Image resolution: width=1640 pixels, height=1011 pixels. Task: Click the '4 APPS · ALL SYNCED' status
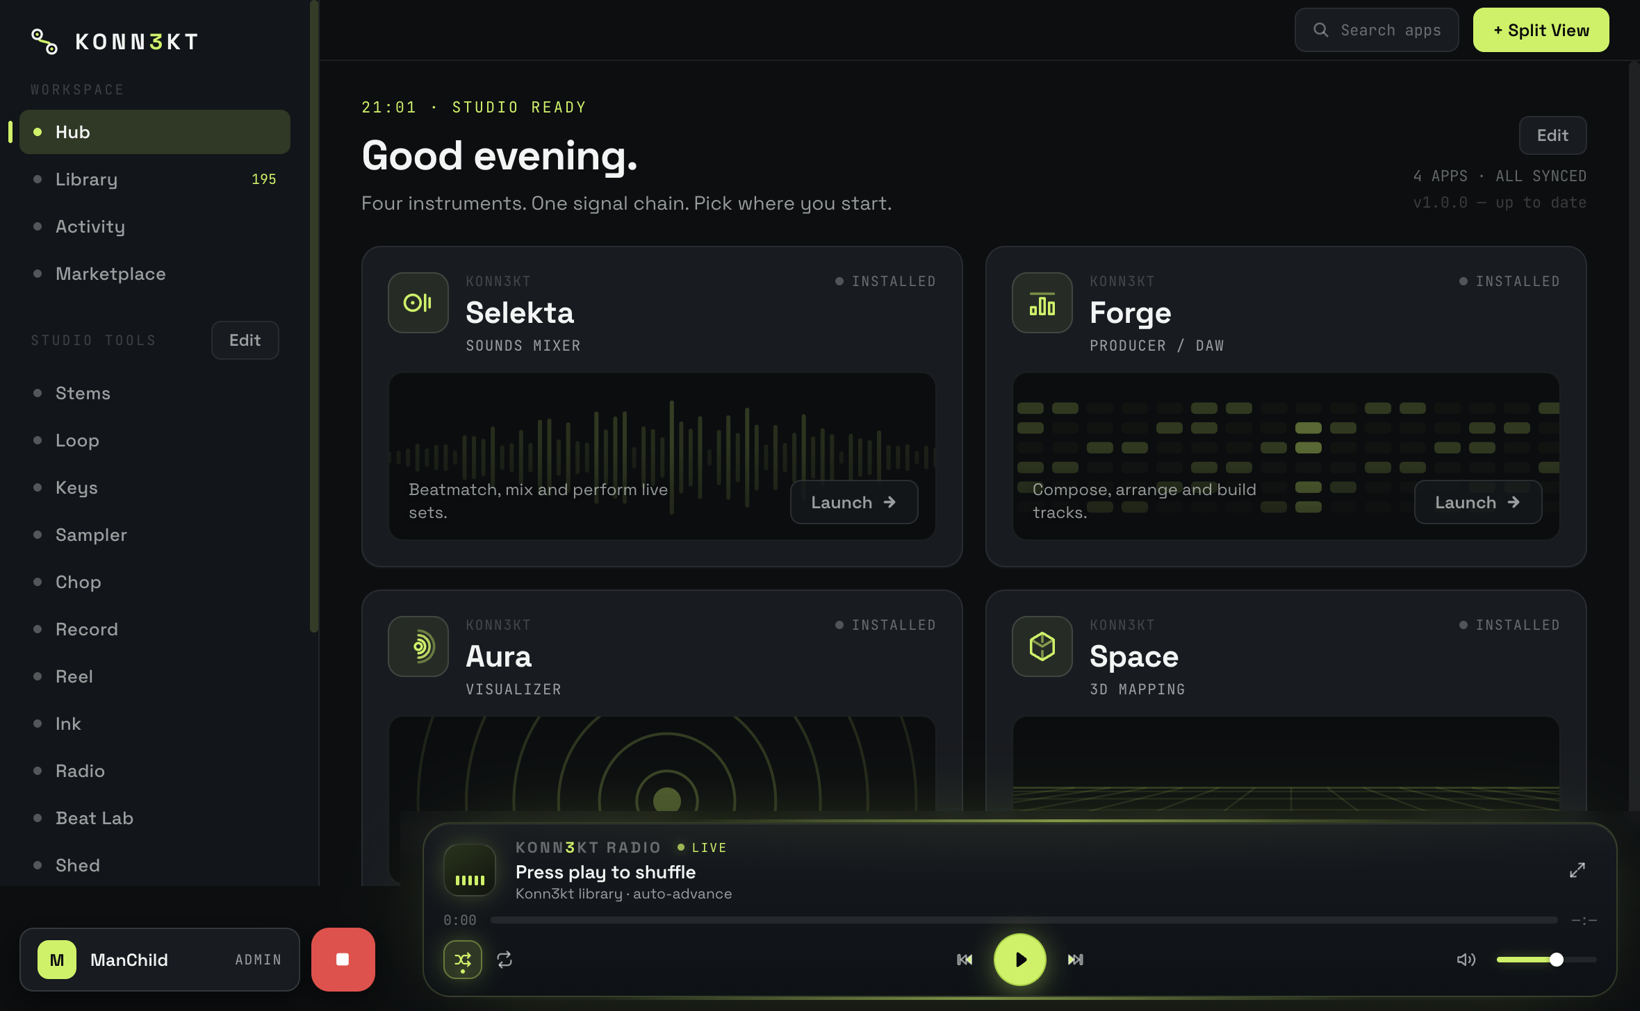coord(1500,176)
